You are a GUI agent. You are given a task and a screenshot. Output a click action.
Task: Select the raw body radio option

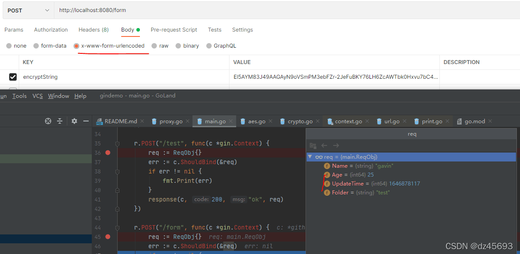[x=154, y=46]
